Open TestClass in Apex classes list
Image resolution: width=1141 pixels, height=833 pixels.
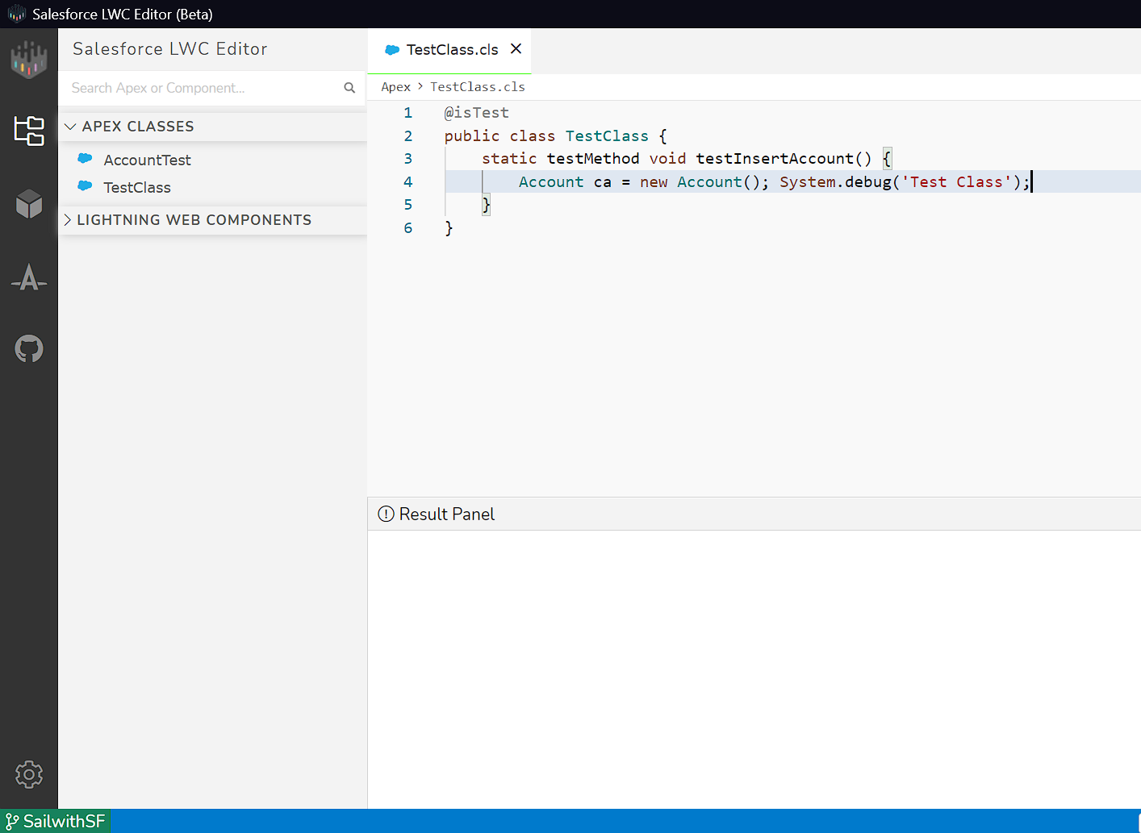pos(137,187)
